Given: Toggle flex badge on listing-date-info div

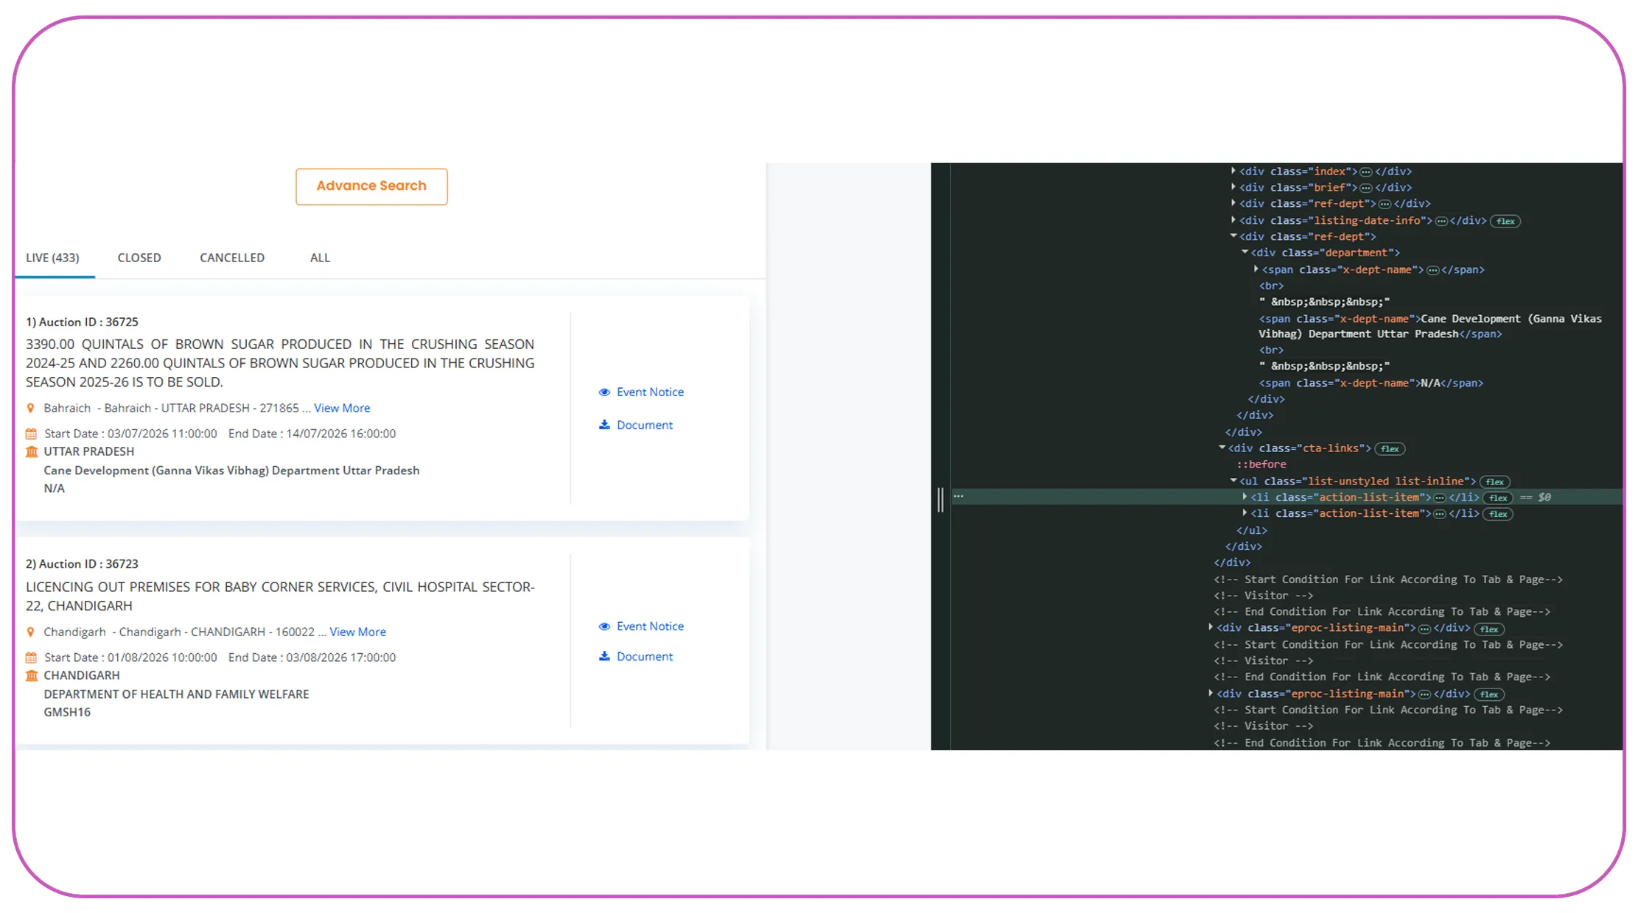Looking at the screenshot, I should tap(1505, 221).
